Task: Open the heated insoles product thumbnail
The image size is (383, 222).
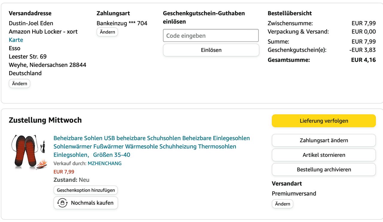Action: point(28,152)
